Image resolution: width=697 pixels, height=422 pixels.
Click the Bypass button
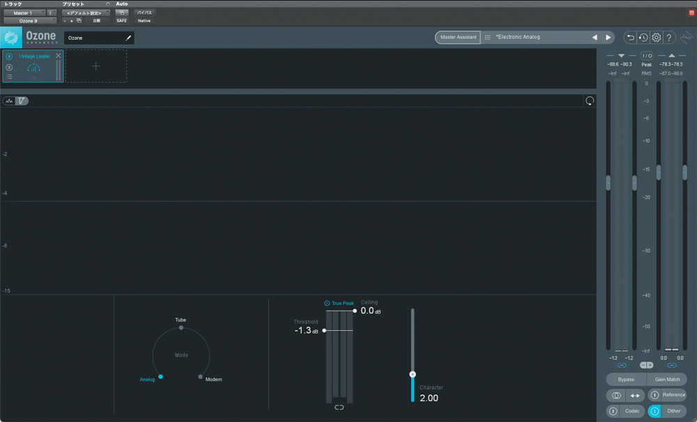[x=626, y=380]
